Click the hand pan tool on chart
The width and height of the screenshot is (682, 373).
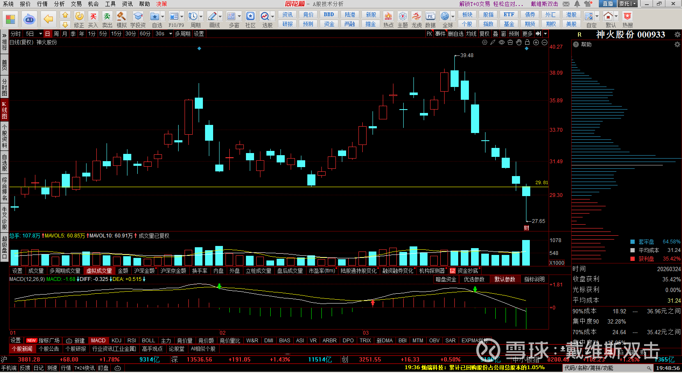pos(519,43)
